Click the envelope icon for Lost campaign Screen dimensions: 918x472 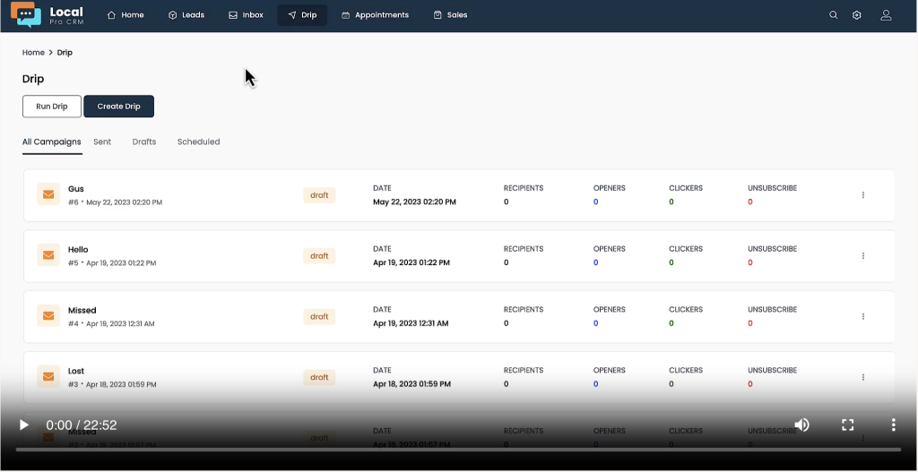click(48, 377)
